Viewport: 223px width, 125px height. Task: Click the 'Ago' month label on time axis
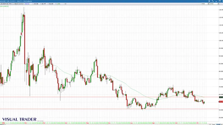point(153,123)
